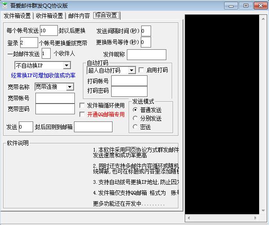The height and width of the screenshot is (225, 269).
Task: Choose 分别发送 send mode
Action: point(135,118)
